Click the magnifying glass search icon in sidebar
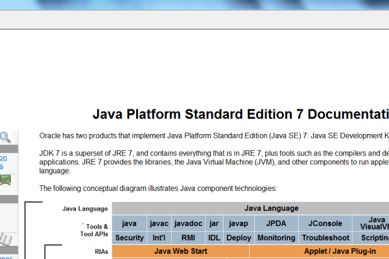 5,137
